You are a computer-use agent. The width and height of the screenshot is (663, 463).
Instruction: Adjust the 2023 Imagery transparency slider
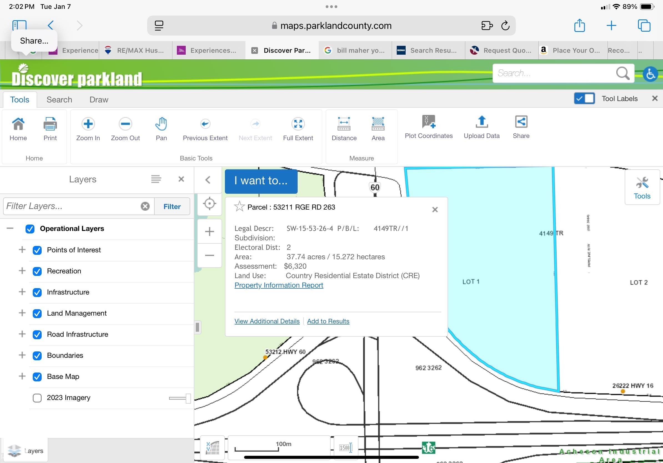click(188, 398)
